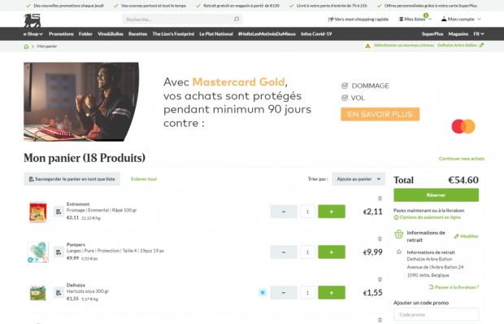Image resolution: width=504 pixels, height=324 pixels.
Task: Add Delhaize Haricots soya to list icon
Action: [x=59, y=293]
